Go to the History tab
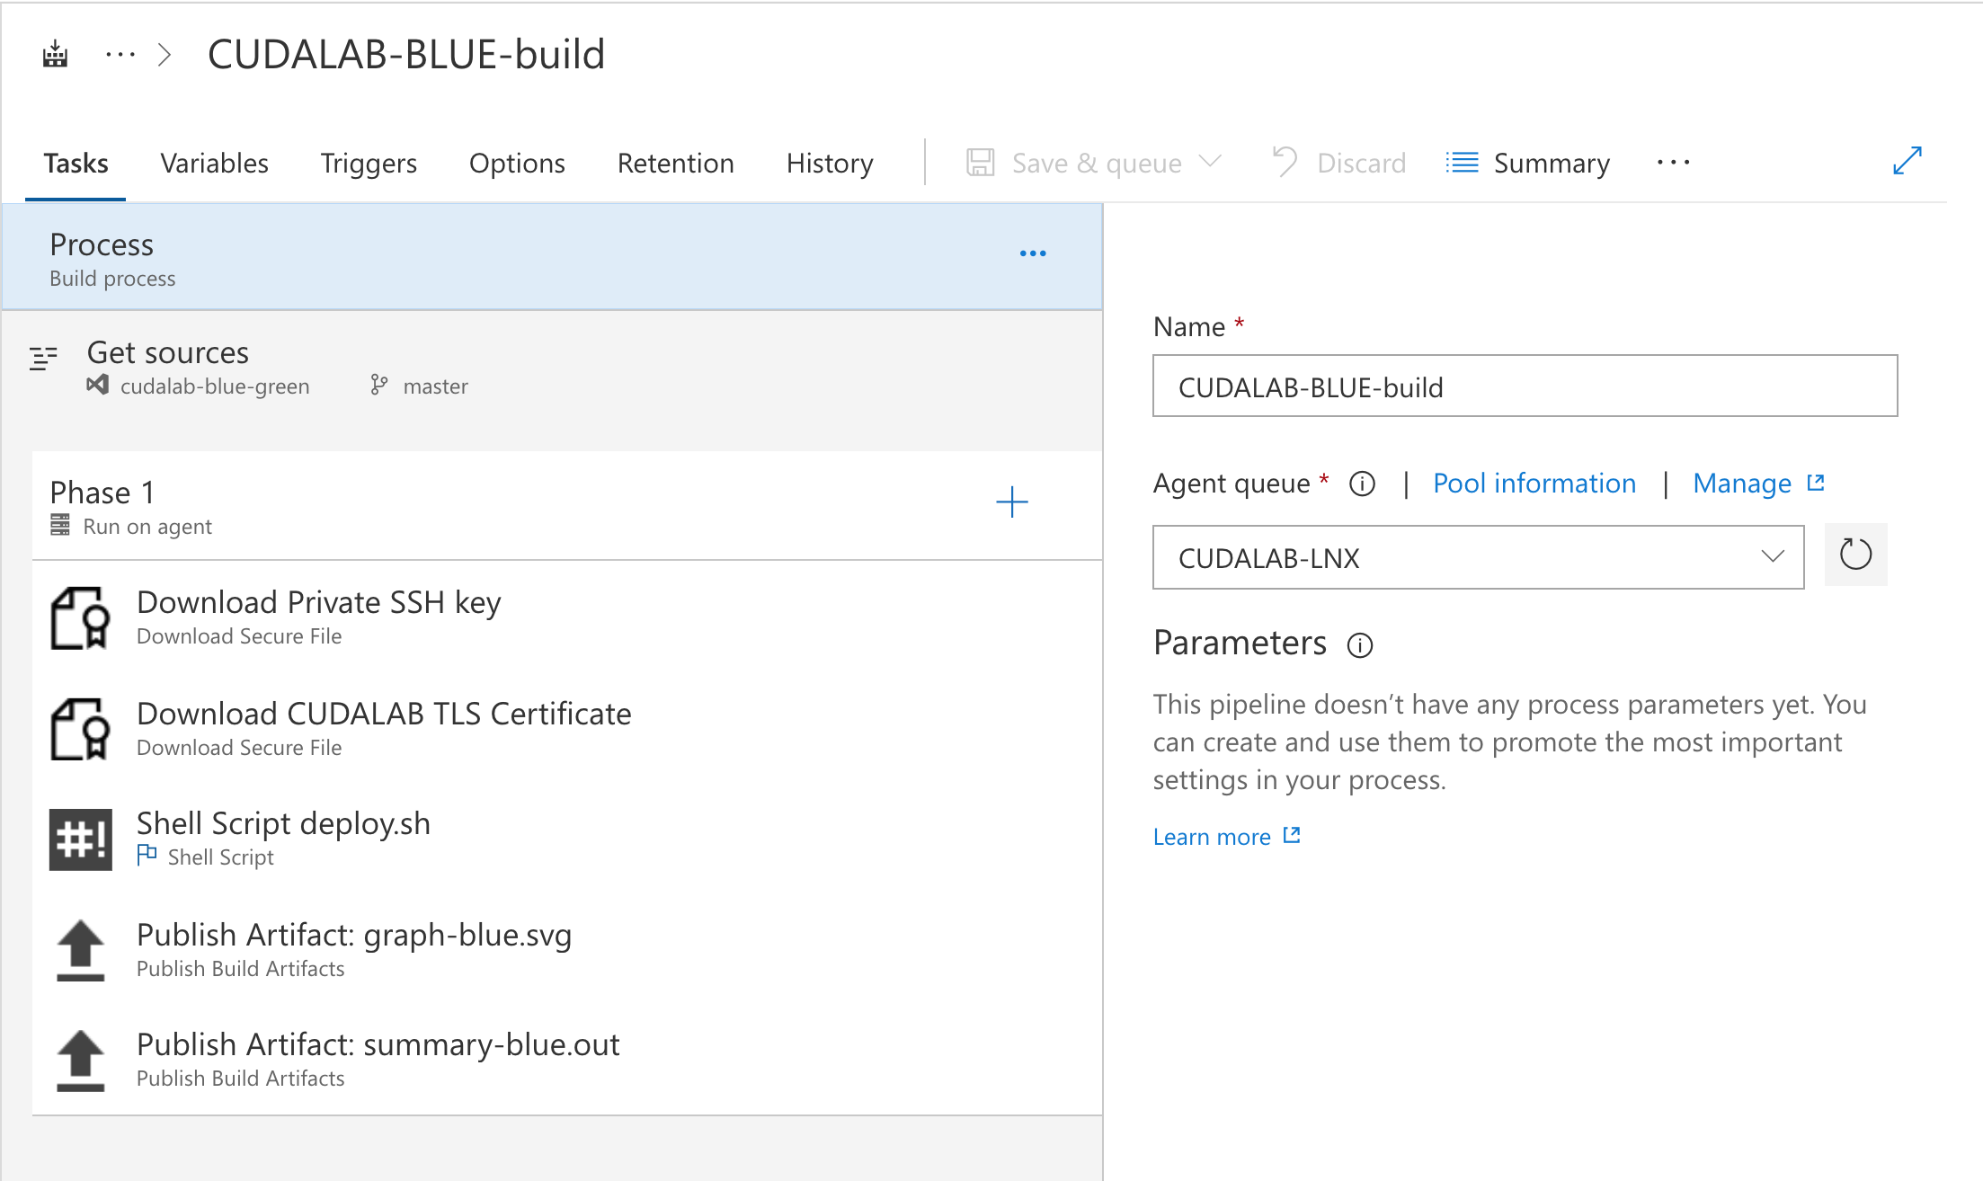This screenshot has width=1983, height=1181. [x=829, y=163]
